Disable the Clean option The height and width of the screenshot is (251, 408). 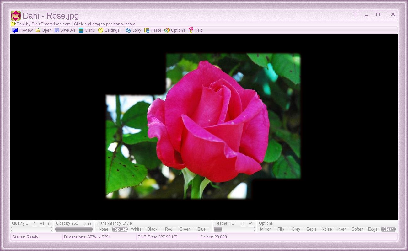[x=388, y=229]
